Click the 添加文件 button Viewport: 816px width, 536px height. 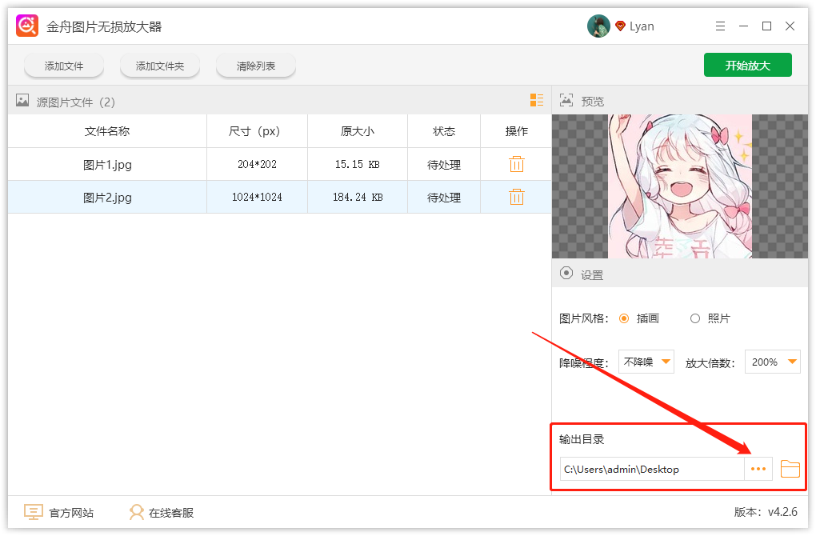pyautogui.click(x=64, y=66)
